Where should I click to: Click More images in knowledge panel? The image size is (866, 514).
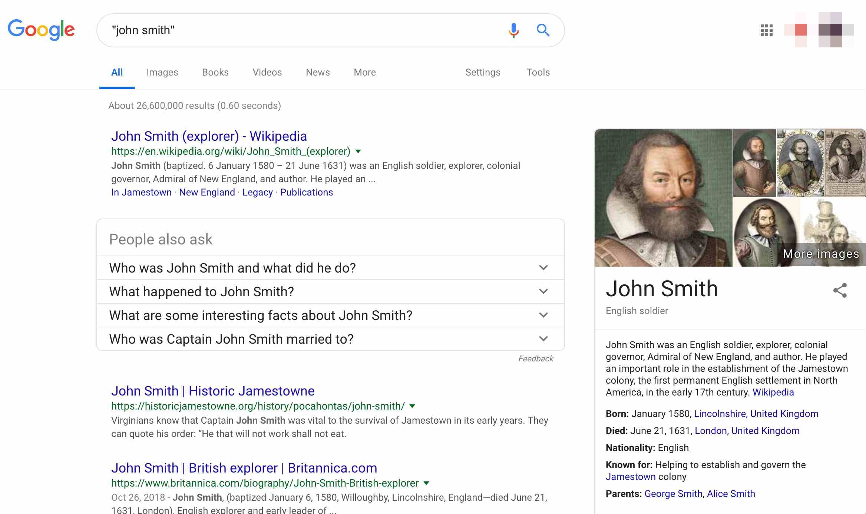tap(821, 254)
